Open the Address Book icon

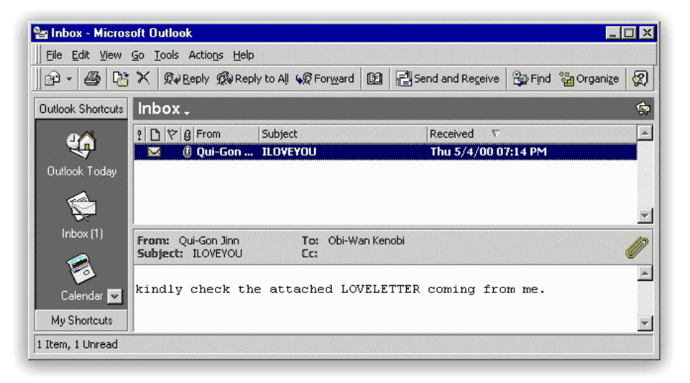pos(374,79)
